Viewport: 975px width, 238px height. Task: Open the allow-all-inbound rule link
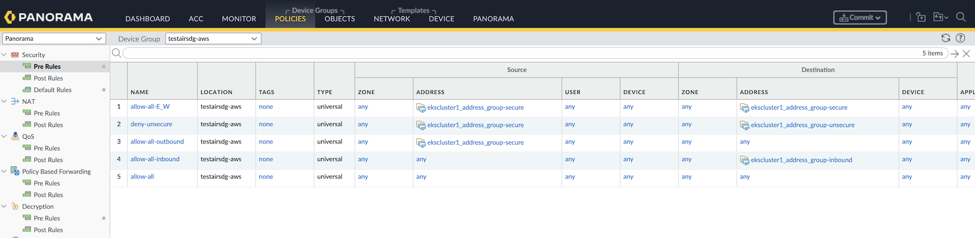click(x=155, y=159)
